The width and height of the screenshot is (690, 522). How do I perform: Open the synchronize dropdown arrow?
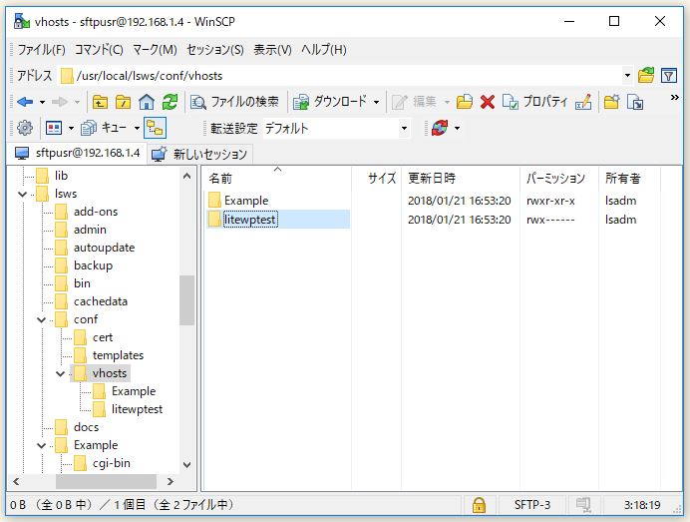coord(458,128)
